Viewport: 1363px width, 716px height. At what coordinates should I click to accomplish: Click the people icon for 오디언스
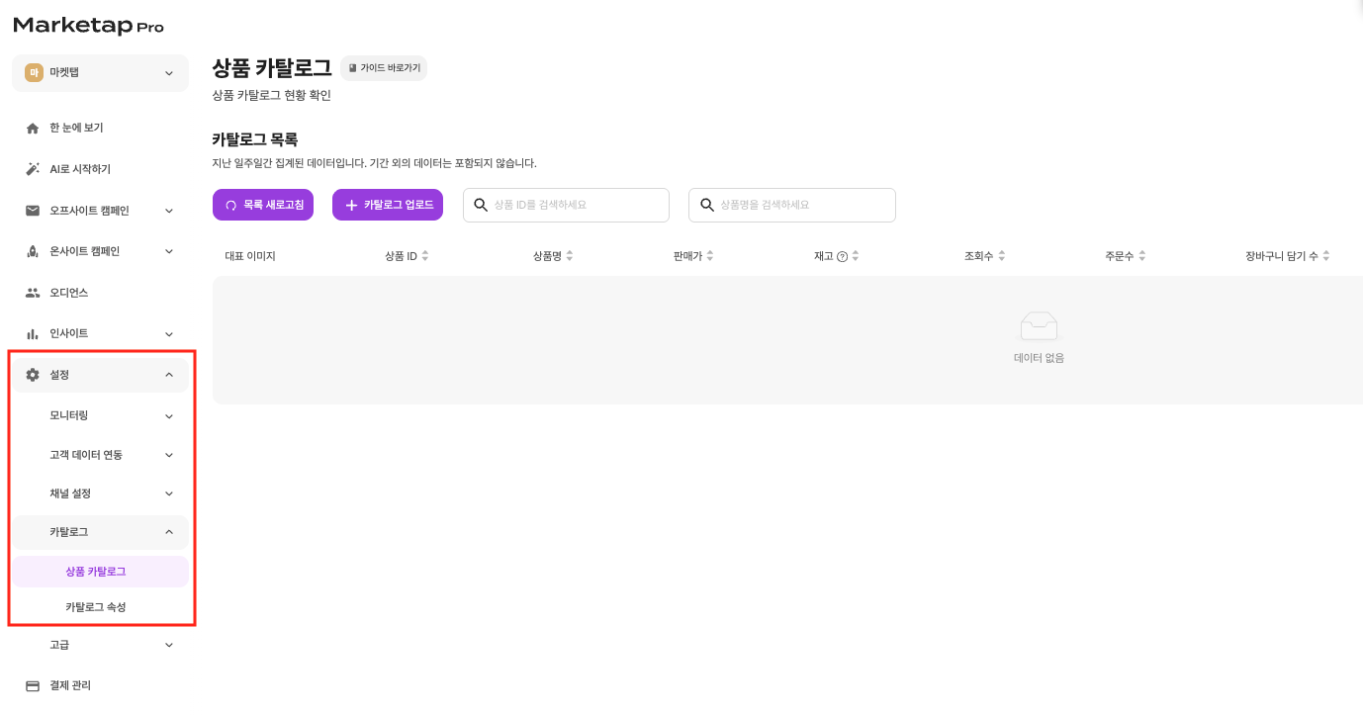click(33, 293)
